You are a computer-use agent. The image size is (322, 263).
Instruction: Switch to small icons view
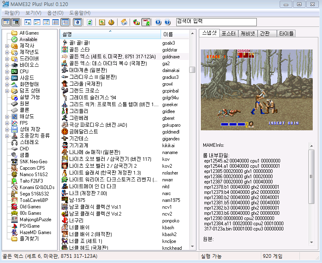pos(37,22)
